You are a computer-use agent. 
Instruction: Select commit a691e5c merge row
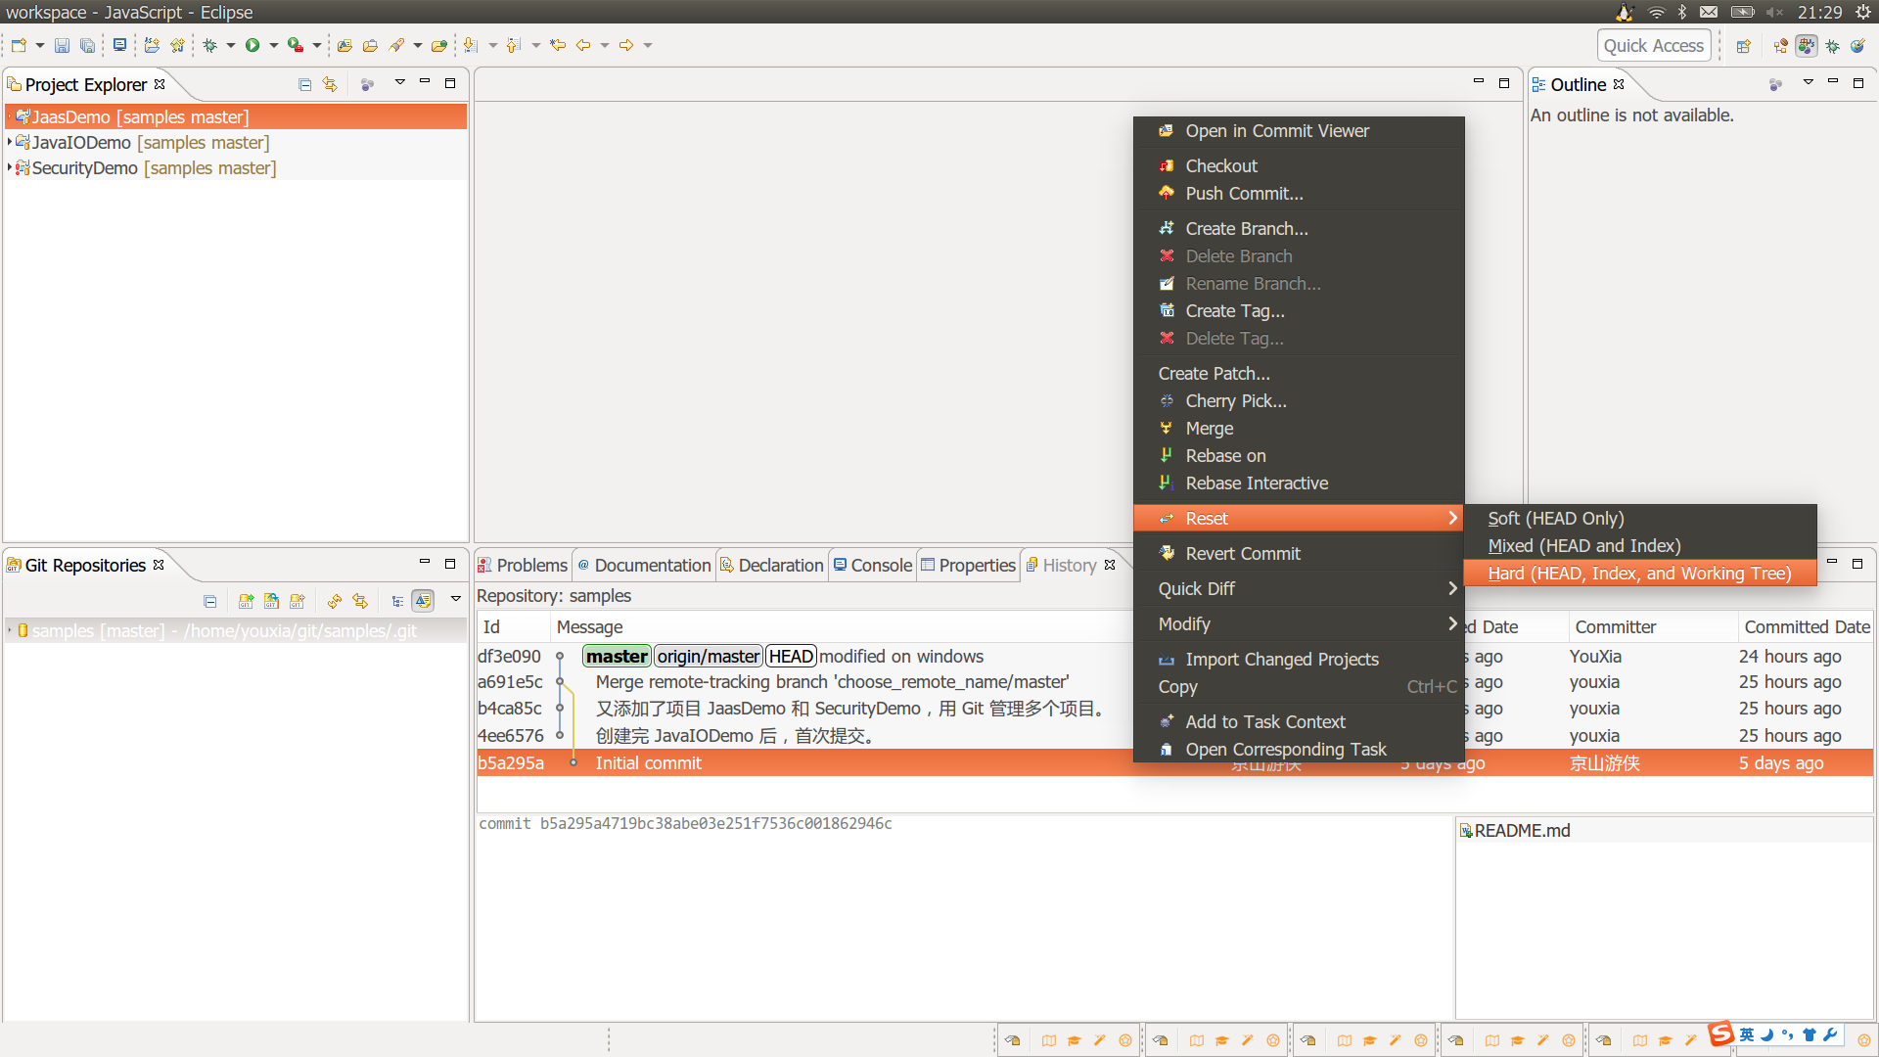[x=802, y=682]
